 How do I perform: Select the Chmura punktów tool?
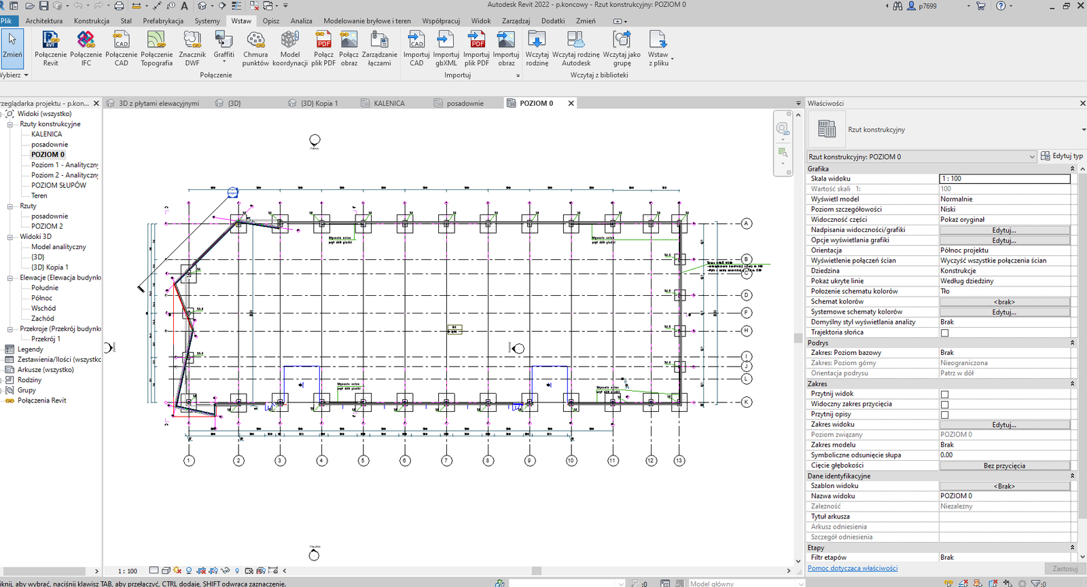[x=255, y=48]
